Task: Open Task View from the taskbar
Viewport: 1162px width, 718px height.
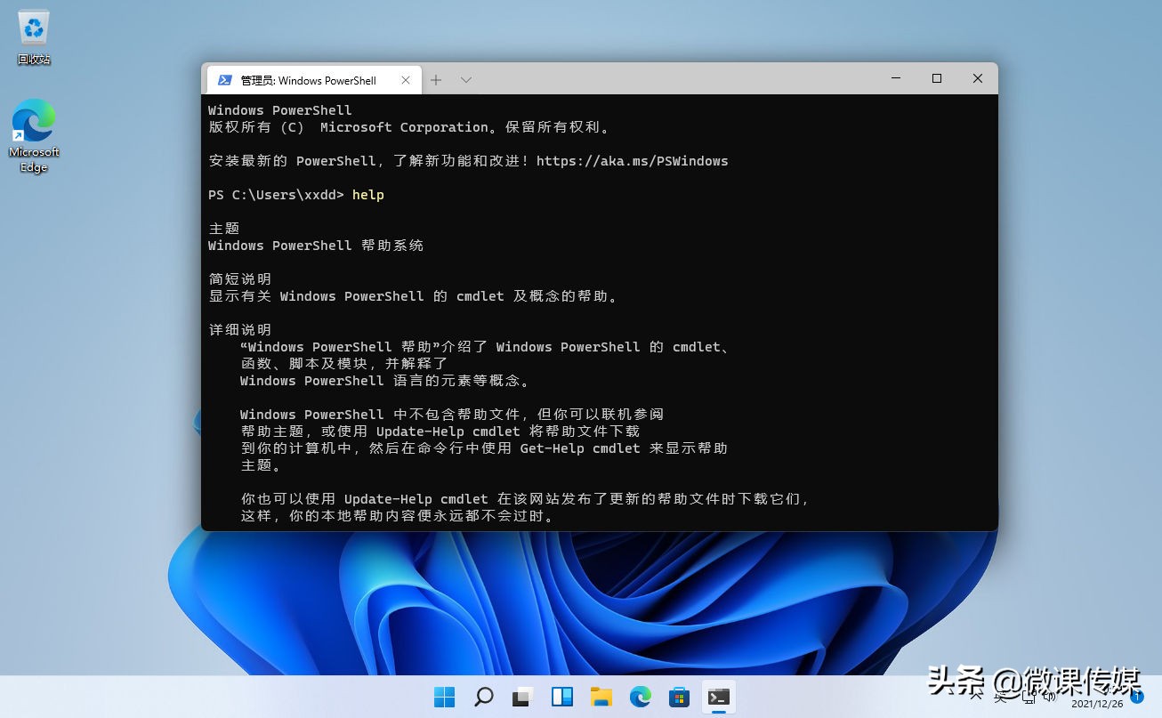Action: 523,697
